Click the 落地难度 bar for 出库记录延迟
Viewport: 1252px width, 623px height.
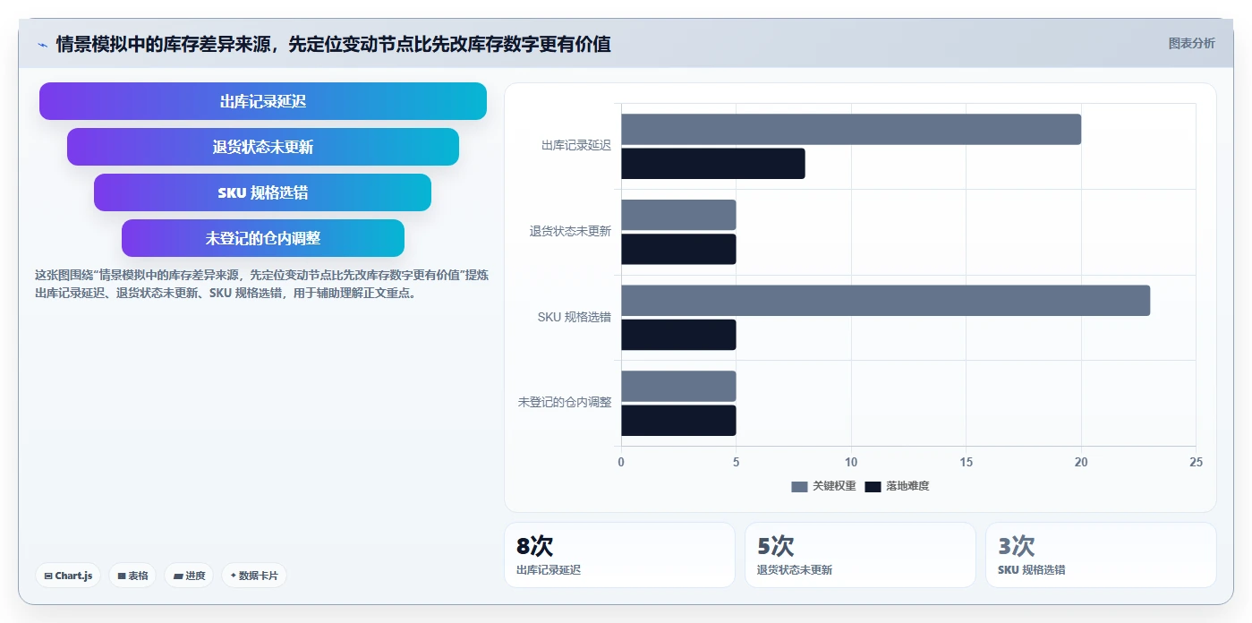[x=713, y=164]
